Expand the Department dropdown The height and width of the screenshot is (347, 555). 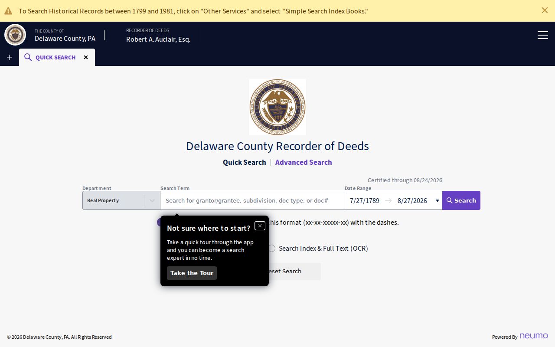coord(121,200)
